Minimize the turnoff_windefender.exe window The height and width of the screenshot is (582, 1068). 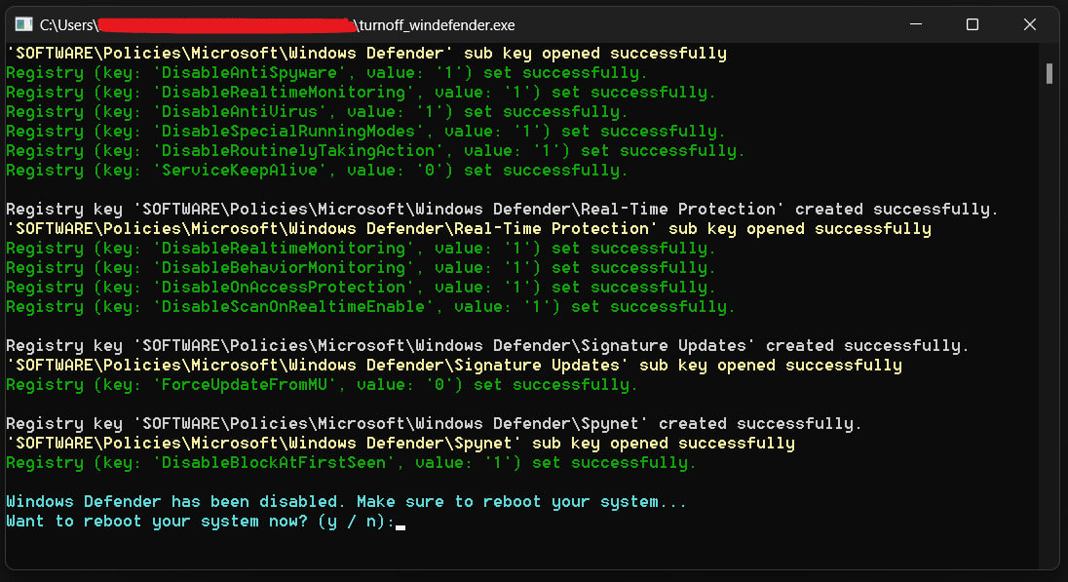coord(916,24)
